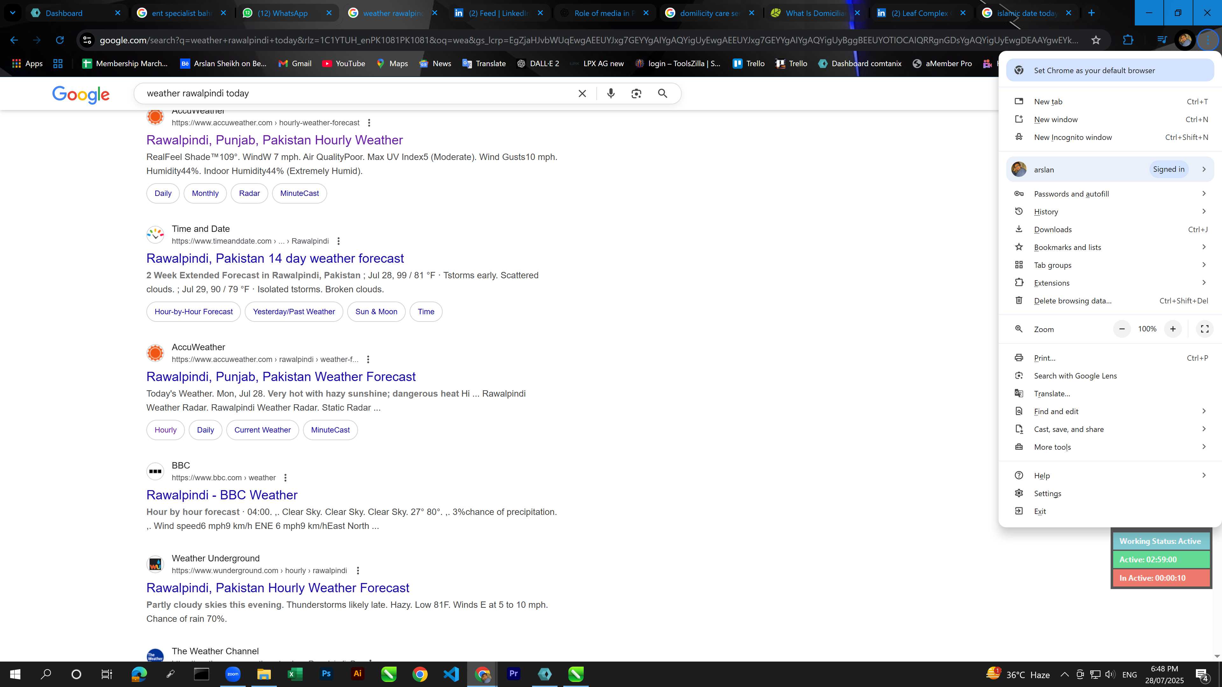Screen dimensions: 1222x687
Task: Choose Delete browsing data
Action: pos(1110,301)
